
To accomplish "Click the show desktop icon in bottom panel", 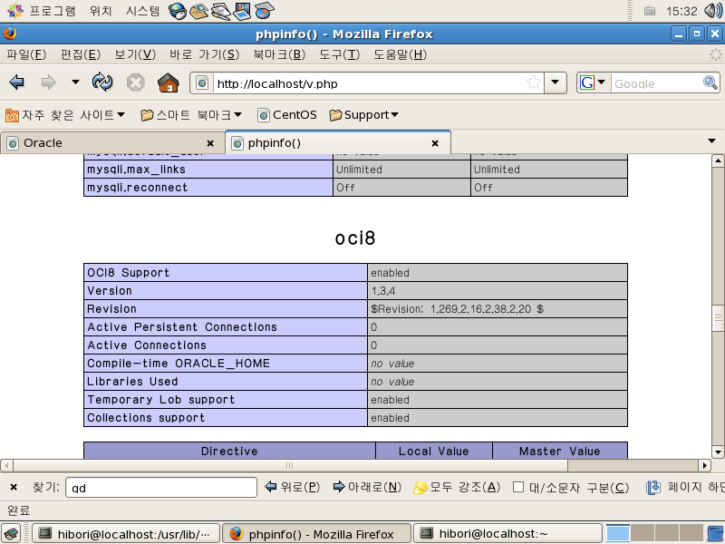I will point(11,533).
